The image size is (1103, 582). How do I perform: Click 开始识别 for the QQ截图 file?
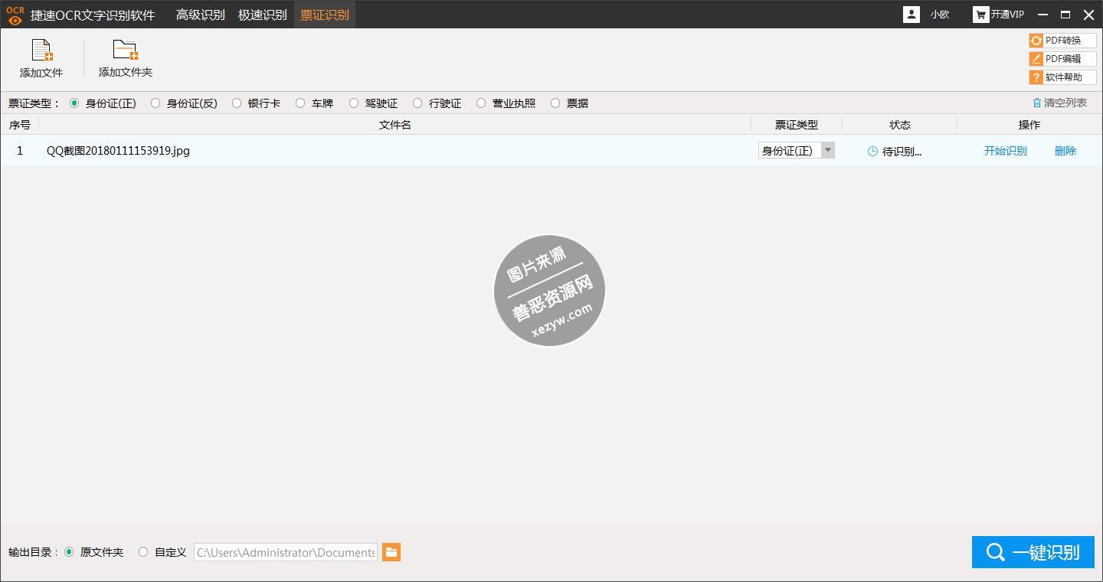pyautogui.click(x=1005, y=151)
